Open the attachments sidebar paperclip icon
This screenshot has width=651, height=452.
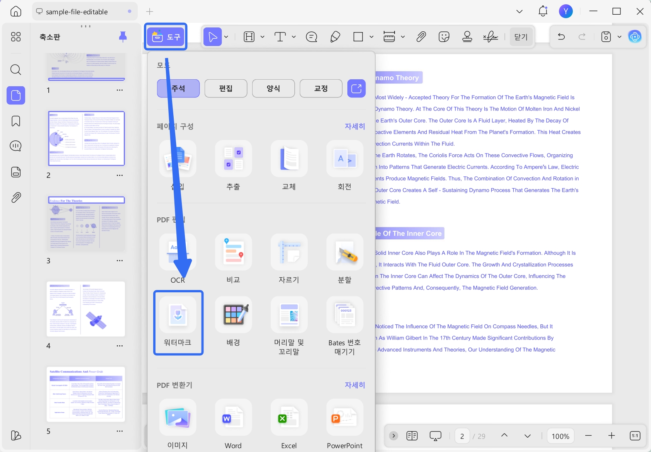point(16,198)
